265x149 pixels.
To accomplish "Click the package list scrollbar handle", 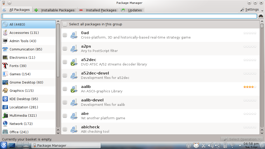I will coord(262,26).
